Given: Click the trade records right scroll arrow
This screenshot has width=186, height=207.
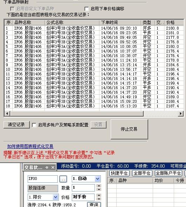Looking at the screenshot, I should coord(181,113).
